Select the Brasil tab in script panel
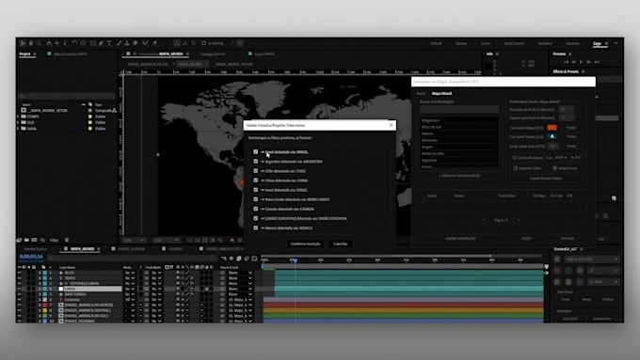The width and height of the screenshot is (640, 360). tap(421, 93)
